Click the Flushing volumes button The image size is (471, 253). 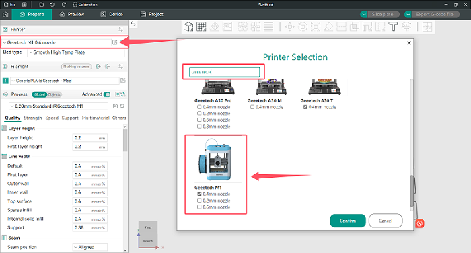(76, 67)
